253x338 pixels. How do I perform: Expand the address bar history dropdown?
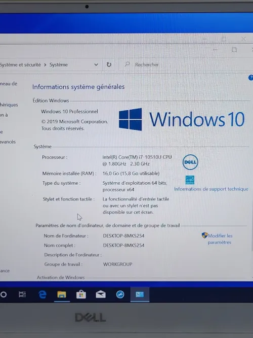pyautogui.click(x=96, y=64)
